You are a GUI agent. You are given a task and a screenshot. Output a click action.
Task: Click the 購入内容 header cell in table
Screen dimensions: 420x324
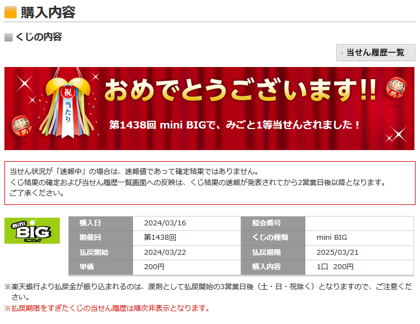(273, 267)
